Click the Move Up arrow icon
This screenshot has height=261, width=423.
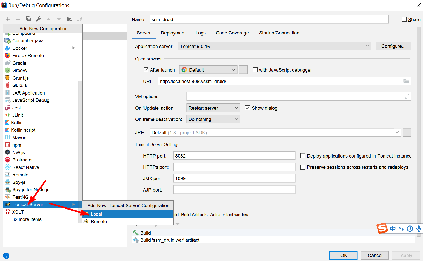point(49,19)
